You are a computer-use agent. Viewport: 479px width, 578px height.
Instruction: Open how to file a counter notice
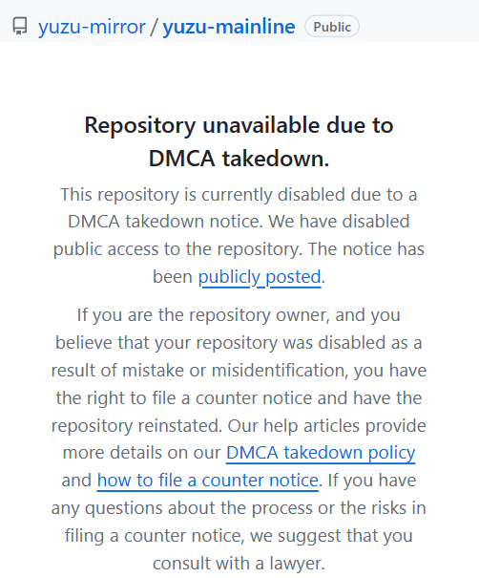tap(208, 481)
